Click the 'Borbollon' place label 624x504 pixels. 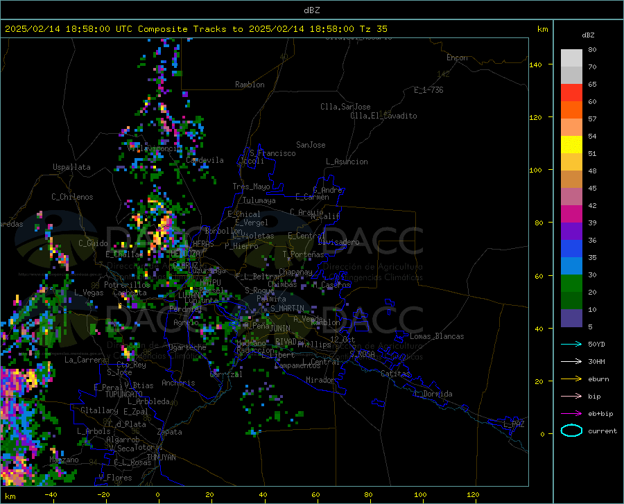(224, 231)
